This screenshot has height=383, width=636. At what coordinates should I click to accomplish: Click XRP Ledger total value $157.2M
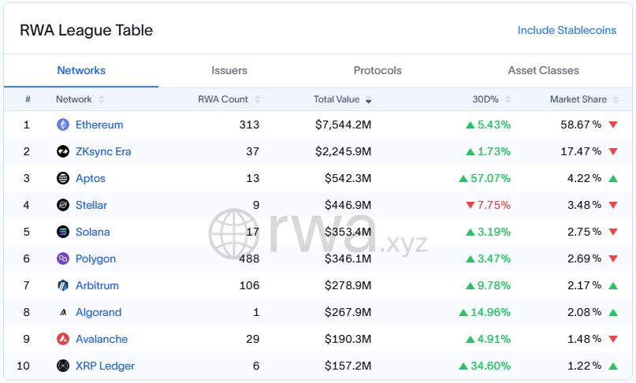pyautogui.click(x=348, y=366)
